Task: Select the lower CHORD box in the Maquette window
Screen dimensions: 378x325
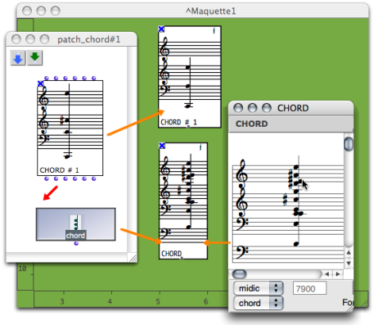Action: click(183, 201)
